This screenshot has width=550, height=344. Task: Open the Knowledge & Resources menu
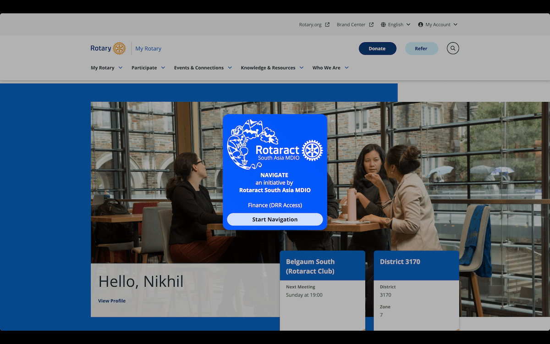click(272, 68)
